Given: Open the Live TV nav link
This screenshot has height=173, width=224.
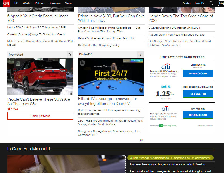Looking at the screenshot, I should tap(200, 3).
